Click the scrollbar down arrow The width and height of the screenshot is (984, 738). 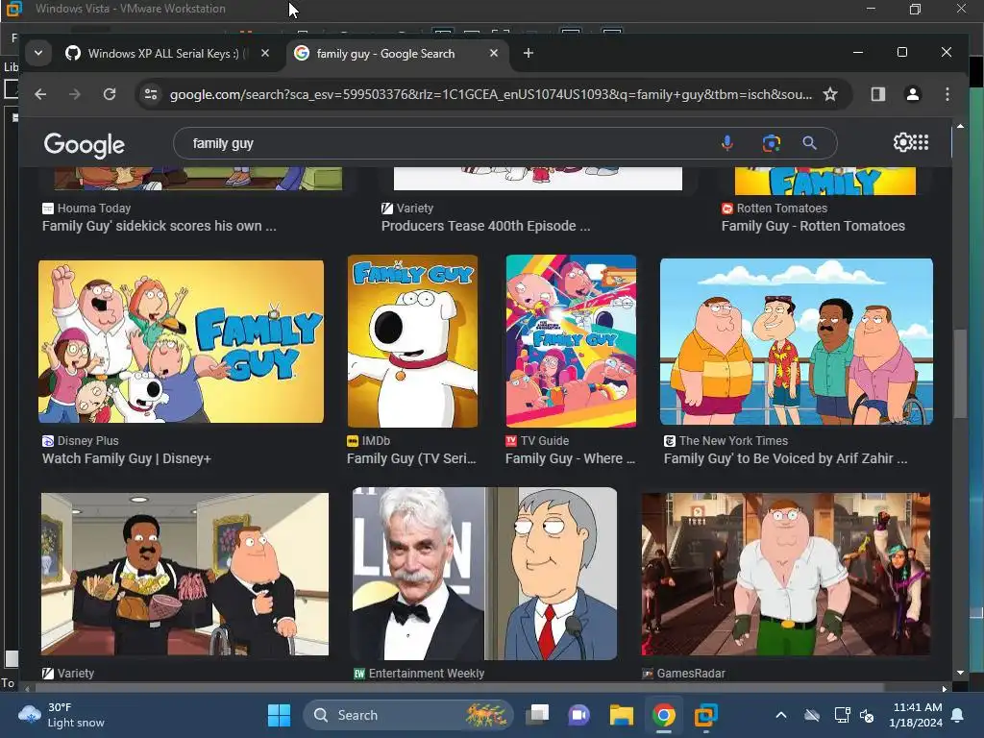click(960, 672)
